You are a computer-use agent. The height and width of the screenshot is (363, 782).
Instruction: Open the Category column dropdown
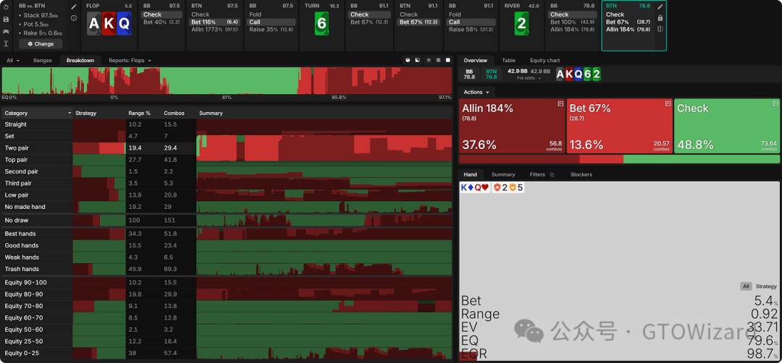click(x=70, y=114)
